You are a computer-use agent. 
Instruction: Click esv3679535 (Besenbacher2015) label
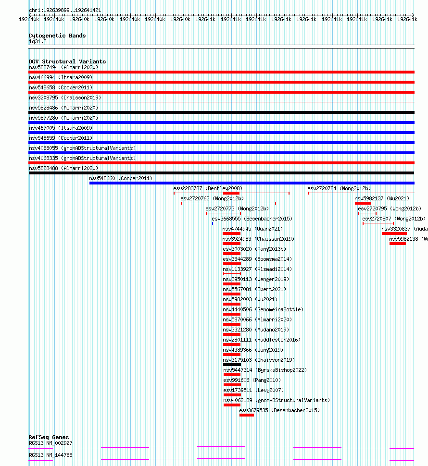(x=279, y=411)
